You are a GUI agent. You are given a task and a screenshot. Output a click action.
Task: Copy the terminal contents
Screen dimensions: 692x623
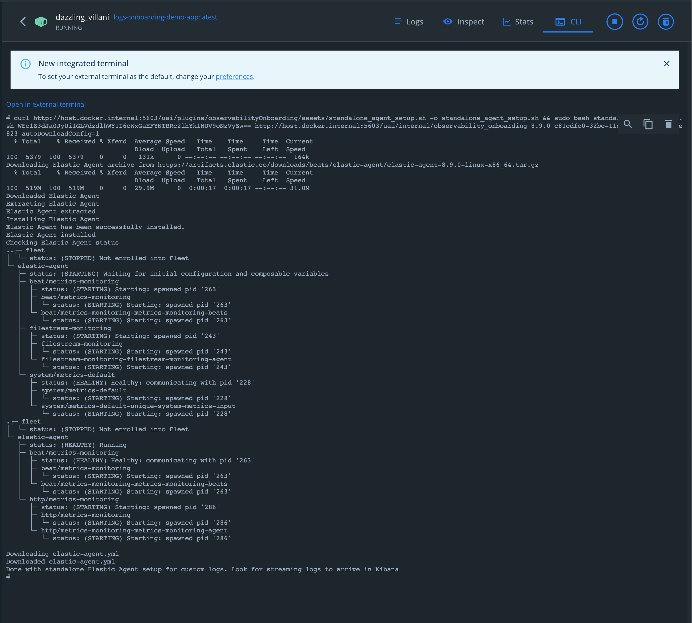pos(648,124)
